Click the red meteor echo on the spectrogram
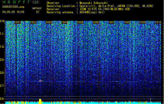 [40, 81]
